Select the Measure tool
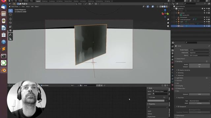 [x=11, y=39]
